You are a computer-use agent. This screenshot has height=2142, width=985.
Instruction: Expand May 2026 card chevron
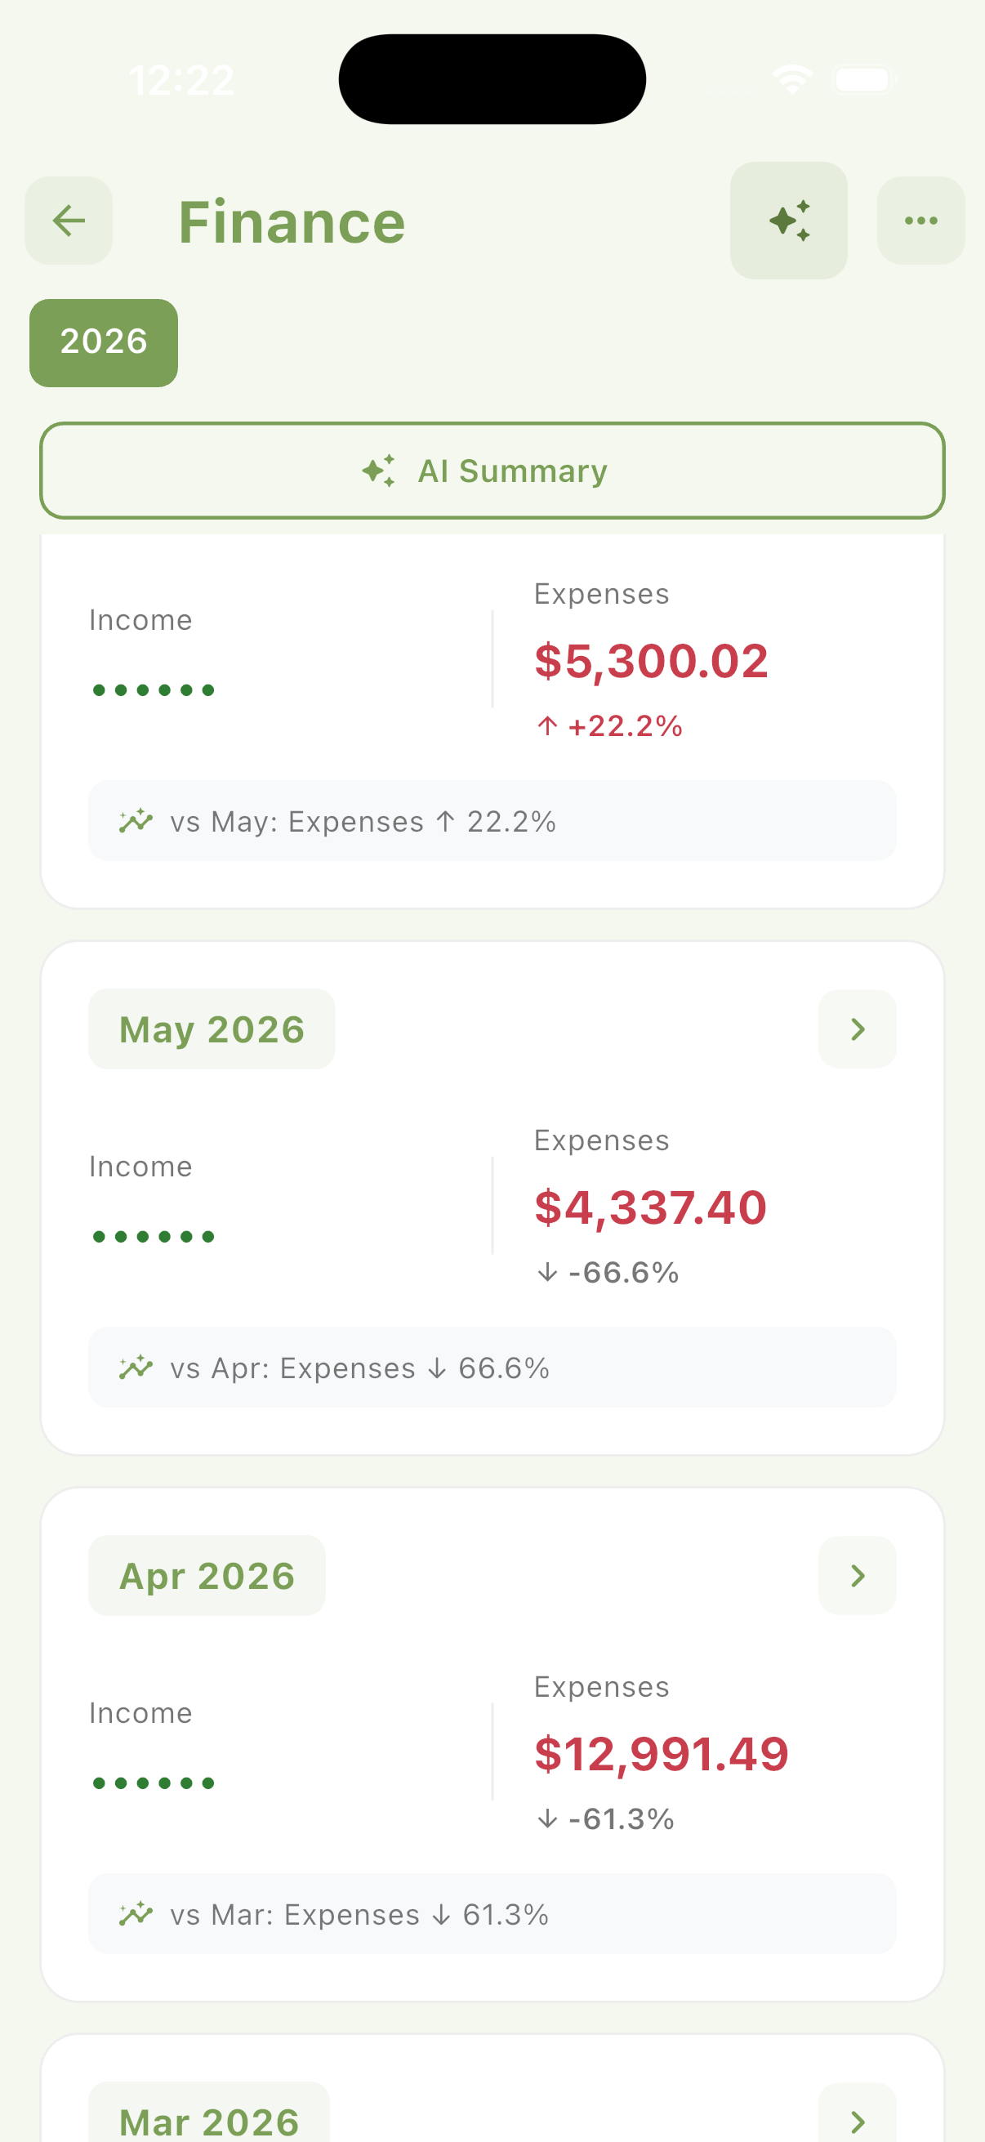857,1029
